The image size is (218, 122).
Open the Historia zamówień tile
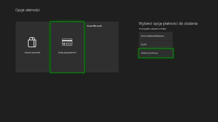[32, 47]
